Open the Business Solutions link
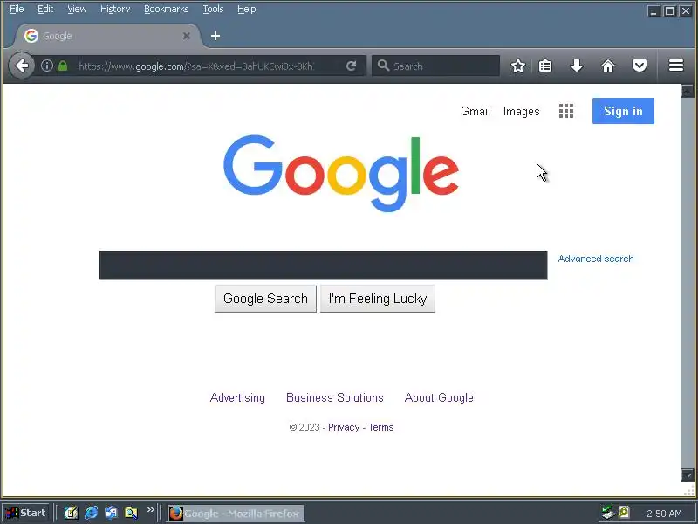This screenshot has width=698, height=524. (335, 397)
